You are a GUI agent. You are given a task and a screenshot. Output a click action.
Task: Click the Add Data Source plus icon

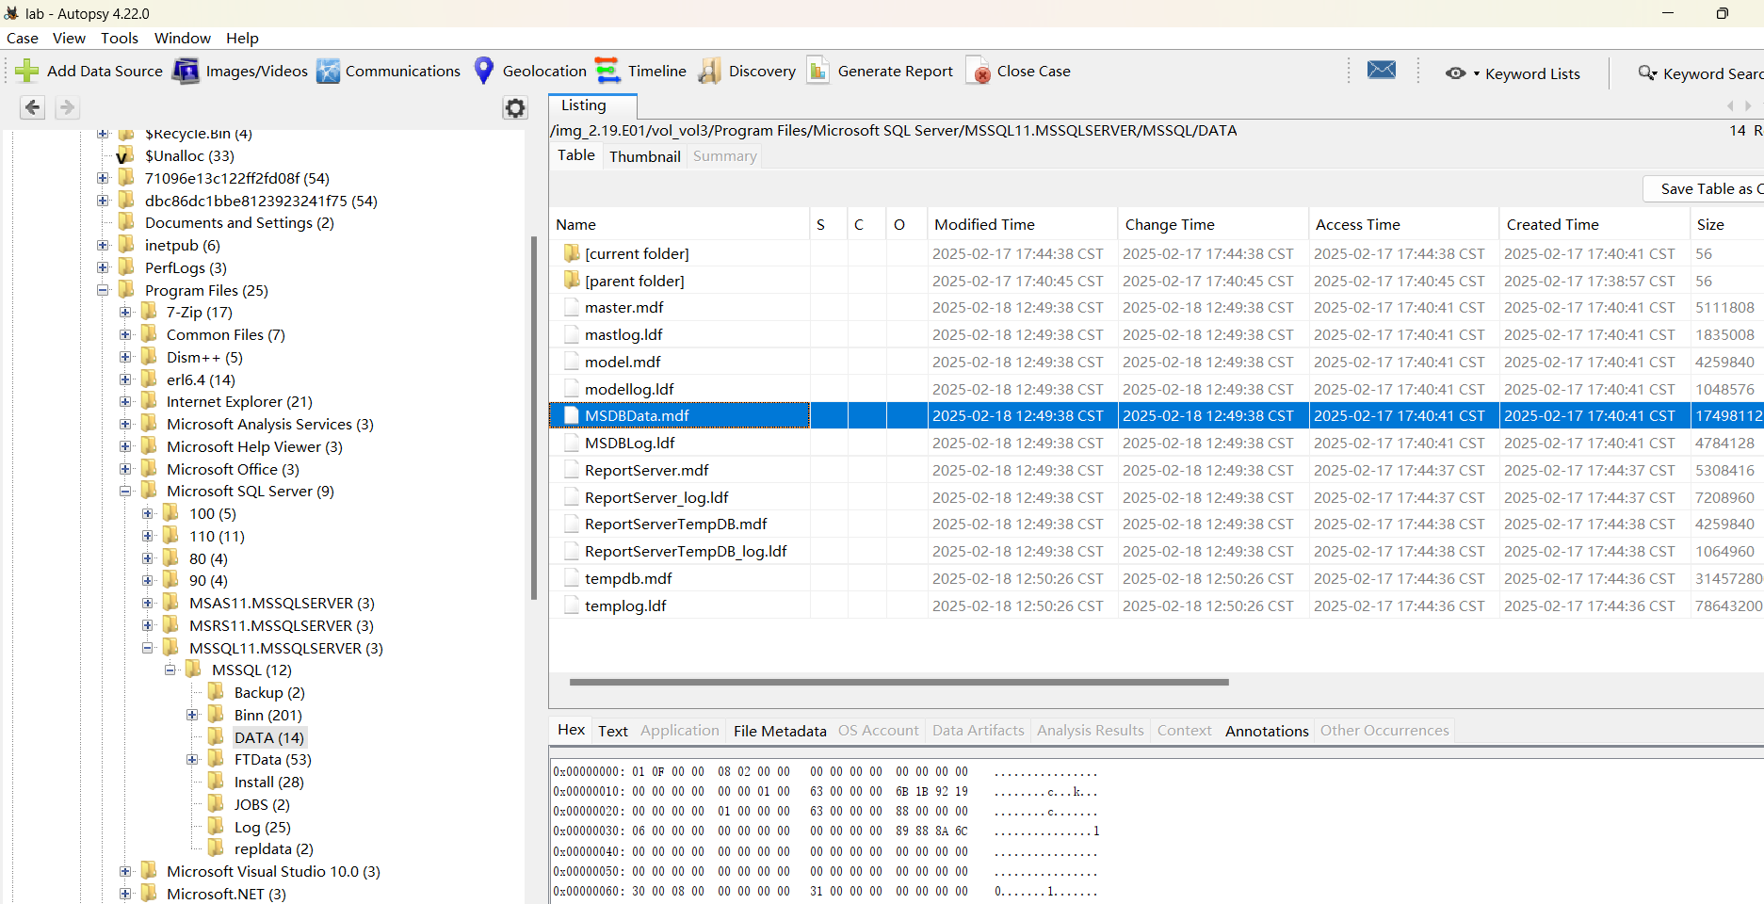pos(27,71)
